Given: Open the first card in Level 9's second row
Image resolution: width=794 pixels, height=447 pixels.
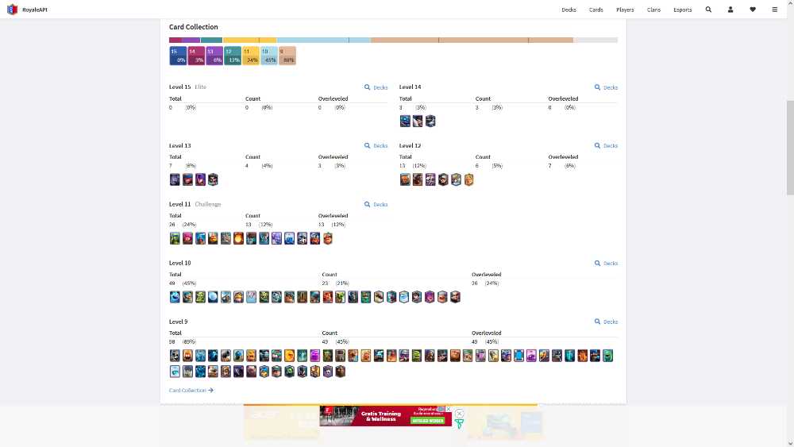Looking at the screenshot, I should (x=175, y=372).
